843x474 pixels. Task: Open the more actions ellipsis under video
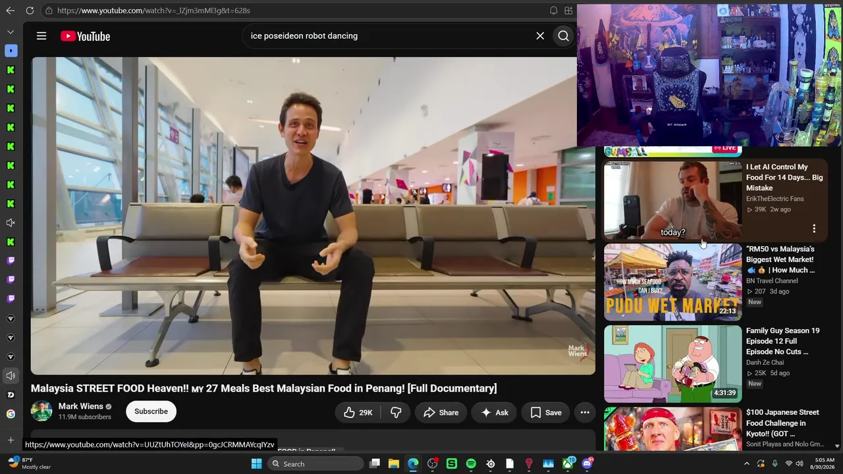[585, 413]
